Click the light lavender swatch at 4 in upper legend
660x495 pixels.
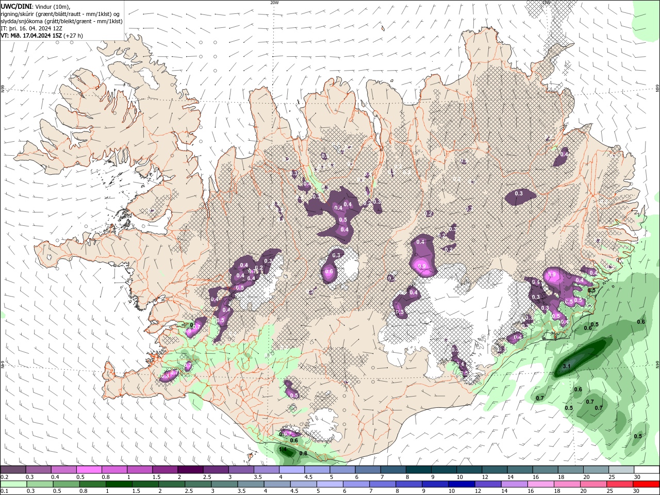(x=292, y=470)
